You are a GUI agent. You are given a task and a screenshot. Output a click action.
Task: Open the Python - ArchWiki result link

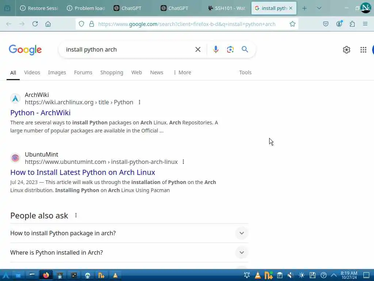click(40, 113)
